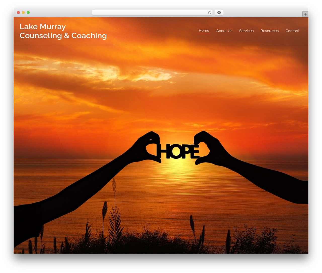Open the Home menu item
Image resolution: width=322 pixels, height=273 pixels.
(x=204, y=30)
